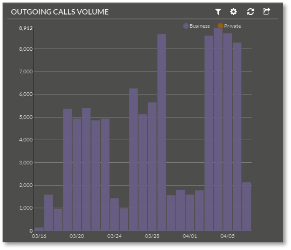This screenshot has height=250, width=291.
Task: Refresh the Outgoing Calls Volume chart
Action: point(250,12)
